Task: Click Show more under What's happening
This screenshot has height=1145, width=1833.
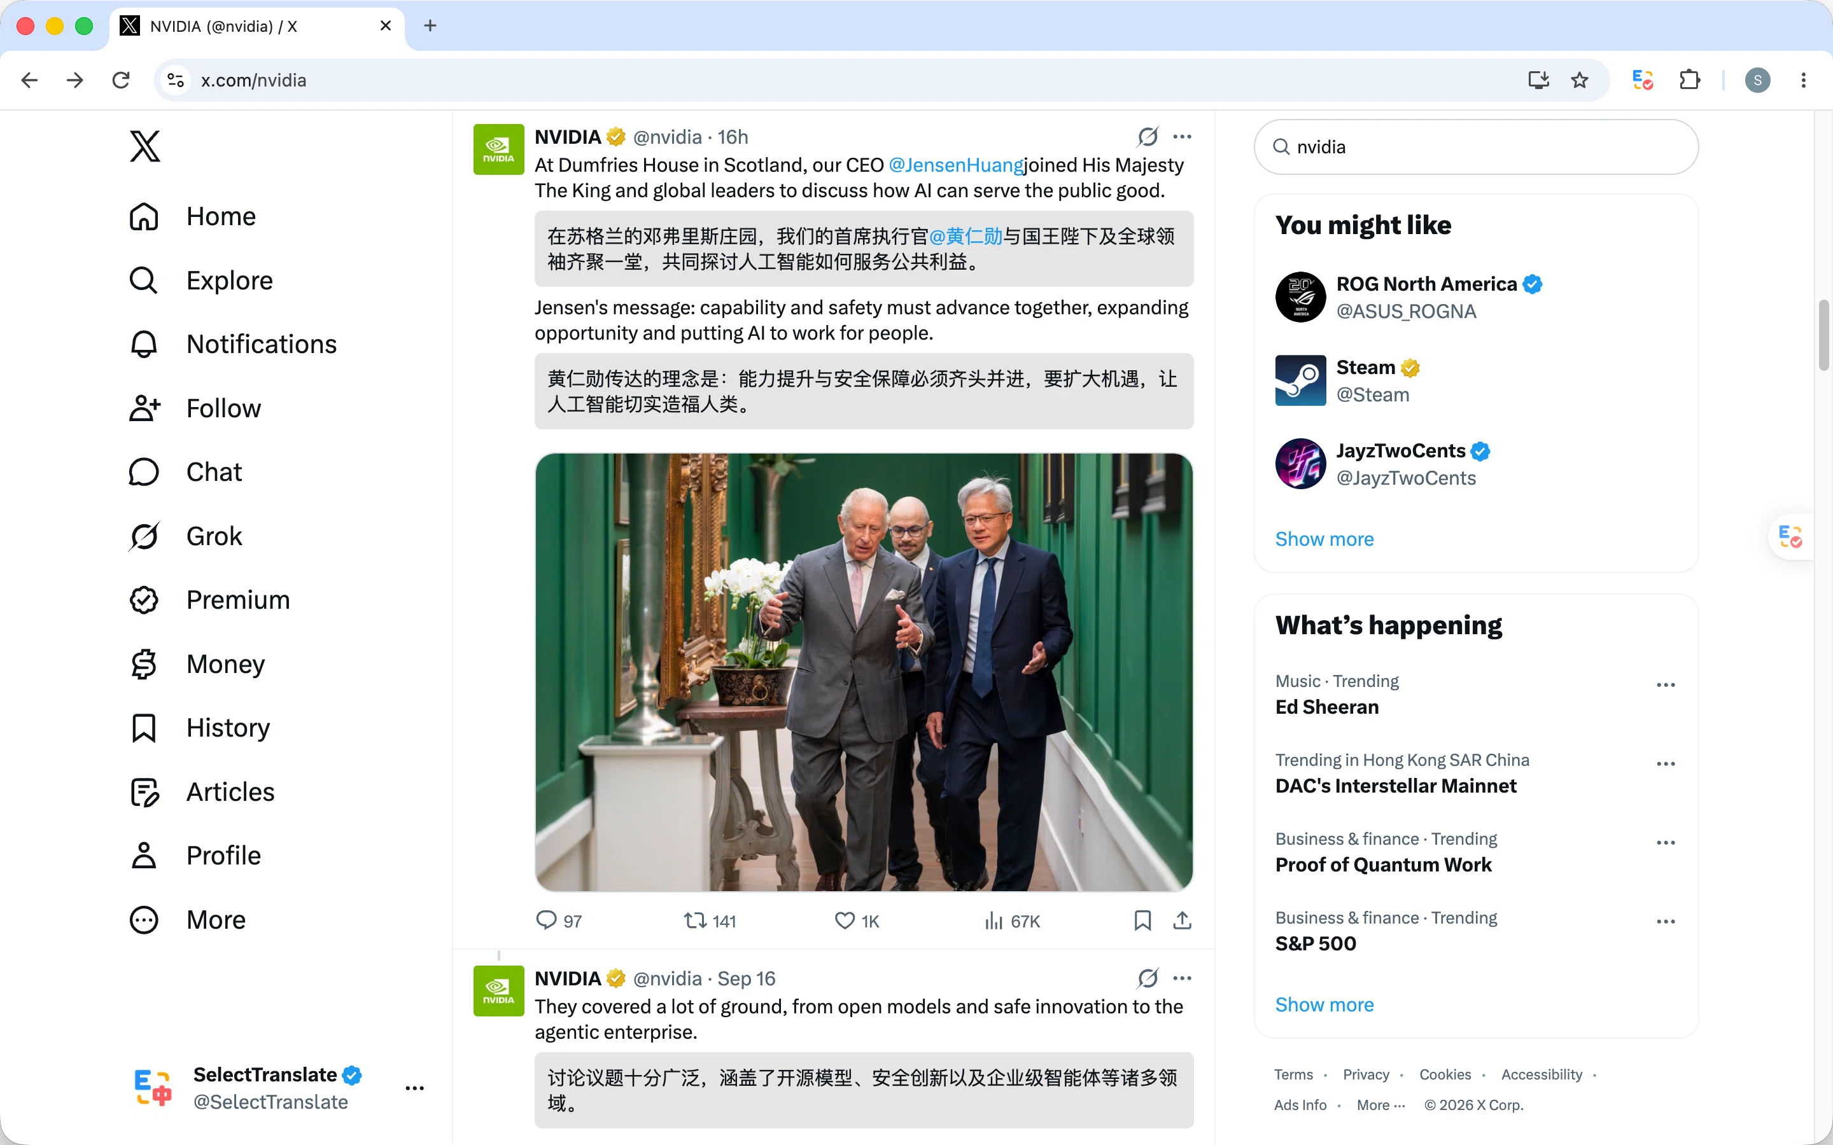Action: coord(1324,1005)
